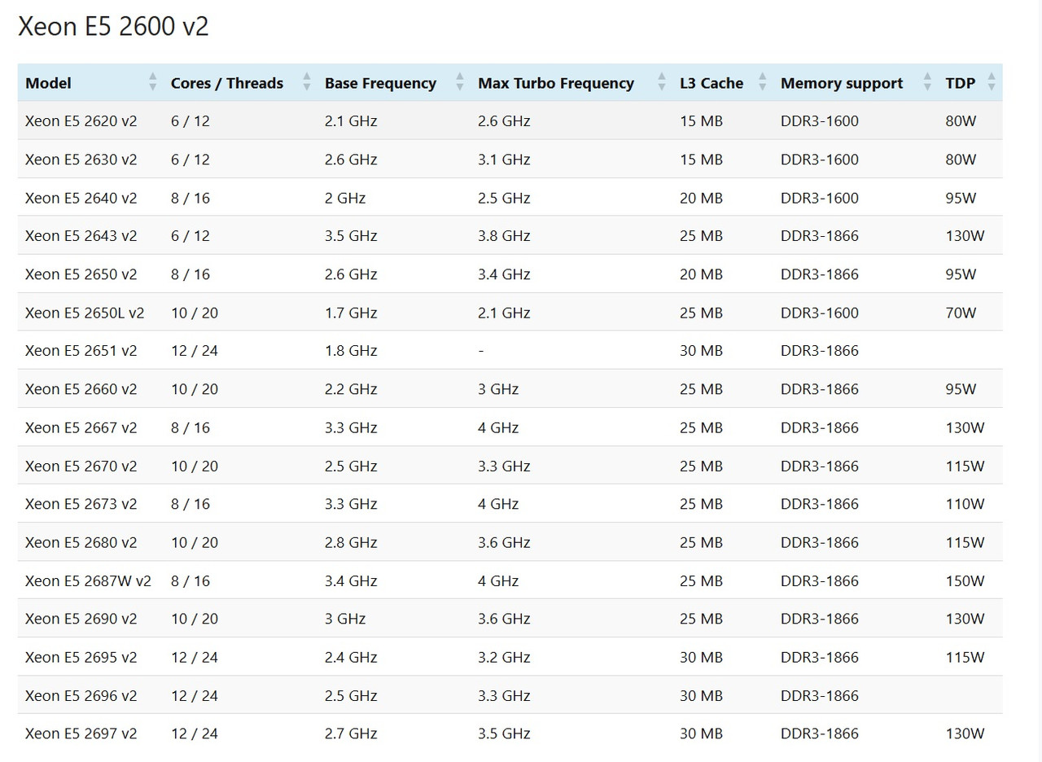Click the Base Frequency sort arrows
The width and height of the screenshot is (1042, 762).
click(459, 82)
